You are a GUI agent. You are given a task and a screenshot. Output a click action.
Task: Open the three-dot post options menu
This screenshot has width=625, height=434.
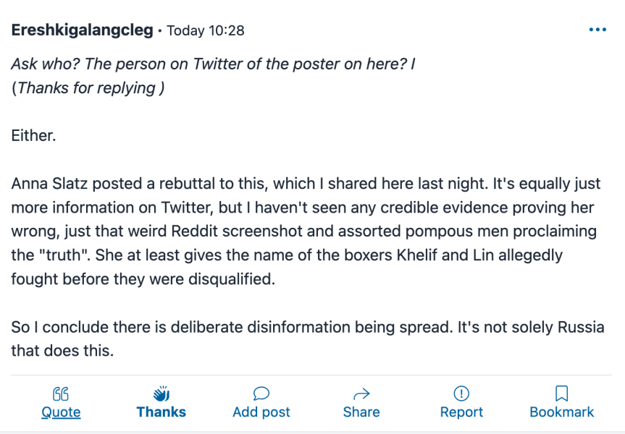click(597, 30)
